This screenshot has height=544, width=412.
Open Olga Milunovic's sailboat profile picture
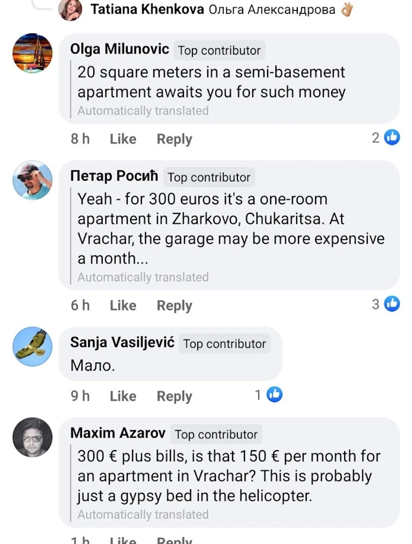tap(32, 53)
